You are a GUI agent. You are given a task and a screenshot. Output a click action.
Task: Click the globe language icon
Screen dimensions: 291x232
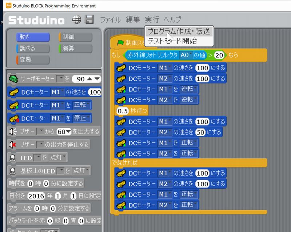coord(77,20)
